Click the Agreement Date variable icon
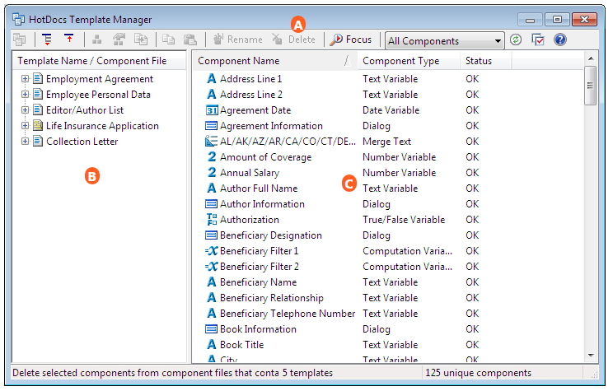 [x=212, y=110]
